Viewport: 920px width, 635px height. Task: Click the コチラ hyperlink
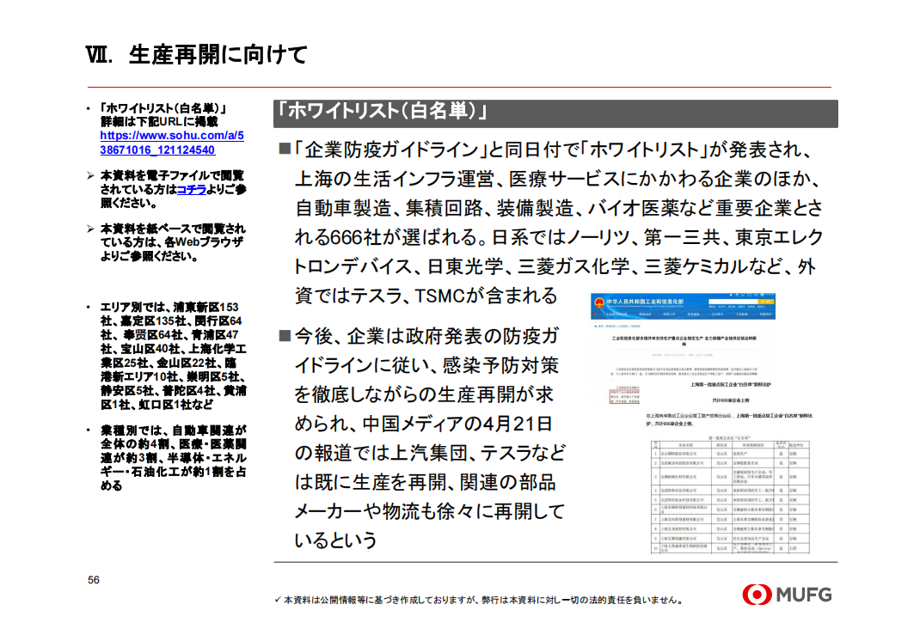[x=191, y=189]
